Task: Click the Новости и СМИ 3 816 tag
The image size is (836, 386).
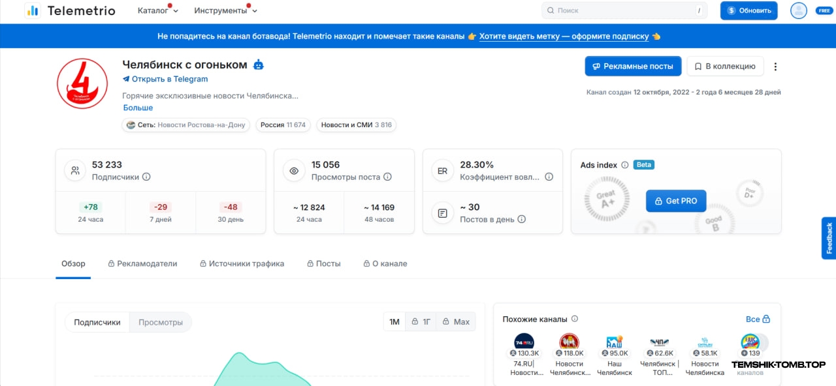Action: point(356,125)
